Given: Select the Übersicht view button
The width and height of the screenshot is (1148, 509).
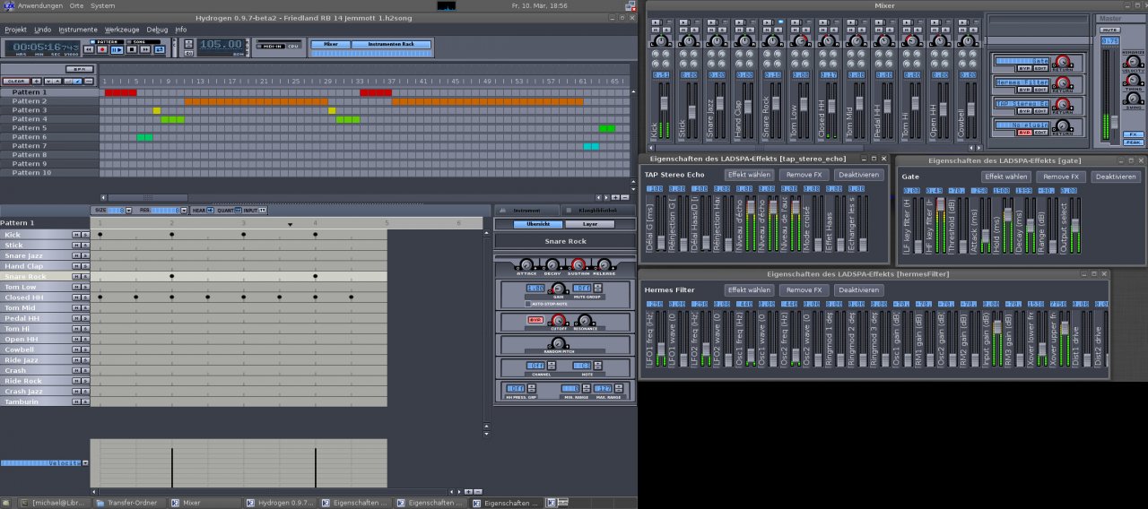Looking at the screenshot, I should (538, 224).
